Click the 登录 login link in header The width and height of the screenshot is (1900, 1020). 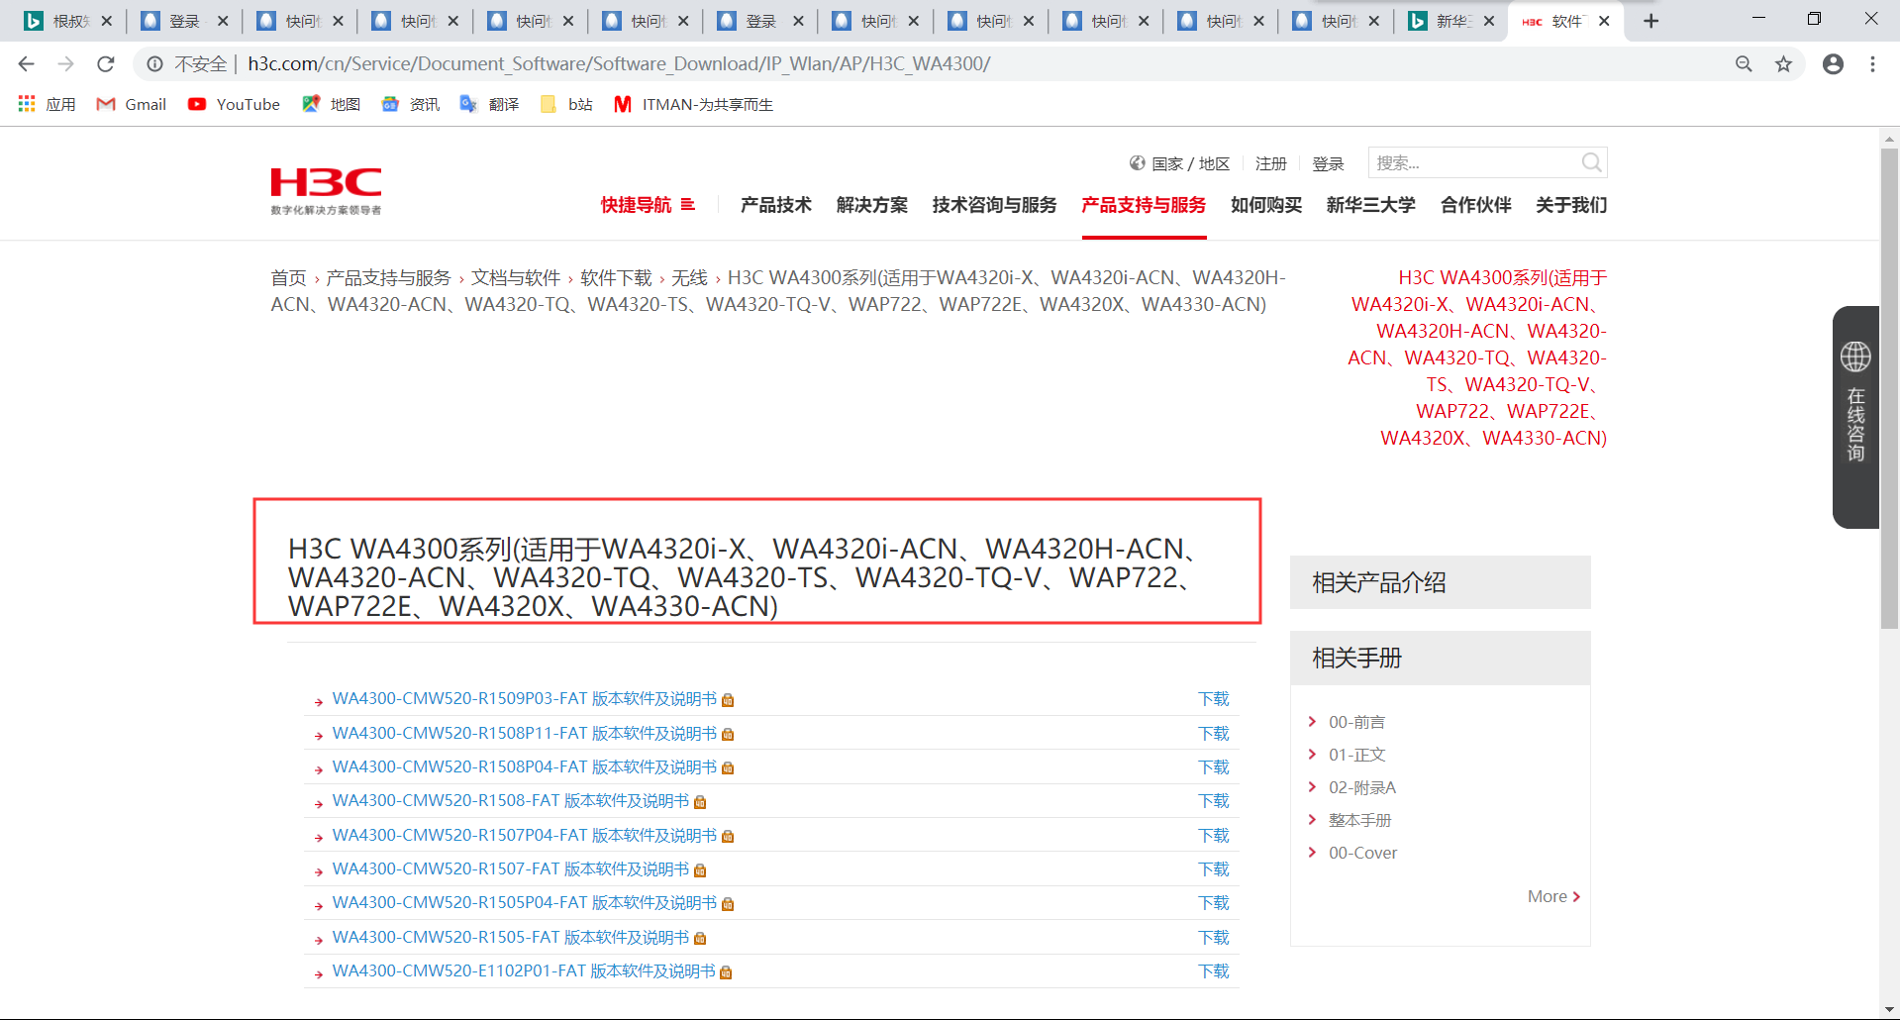tap(1328, 163)
